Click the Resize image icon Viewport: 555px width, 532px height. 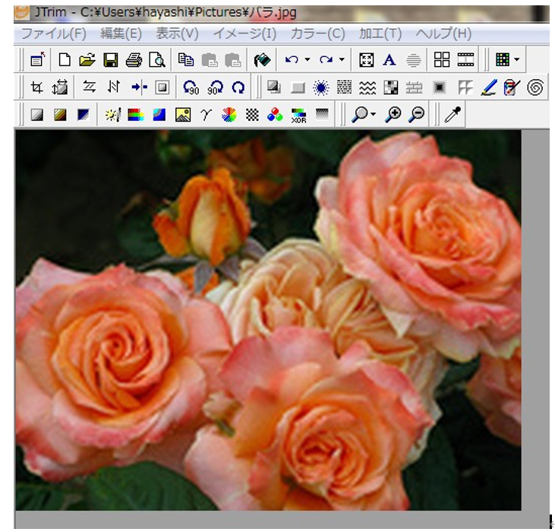tap(60, 87)
